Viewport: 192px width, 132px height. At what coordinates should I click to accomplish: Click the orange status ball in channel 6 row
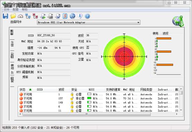pos(21,106)
